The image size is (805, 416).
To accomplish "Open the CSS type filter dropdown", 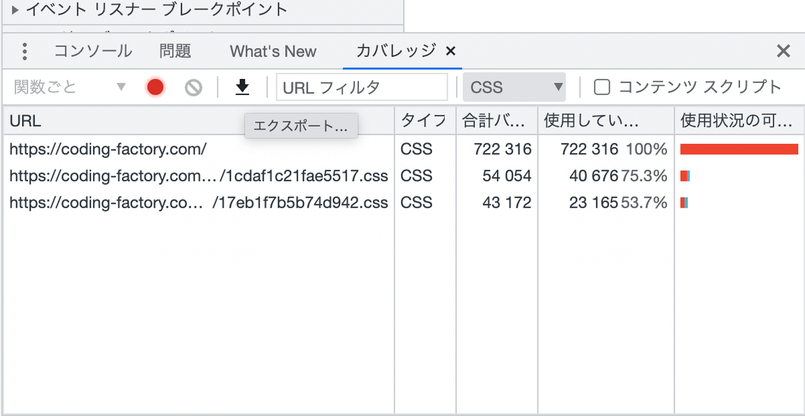I will click(514, 87).
